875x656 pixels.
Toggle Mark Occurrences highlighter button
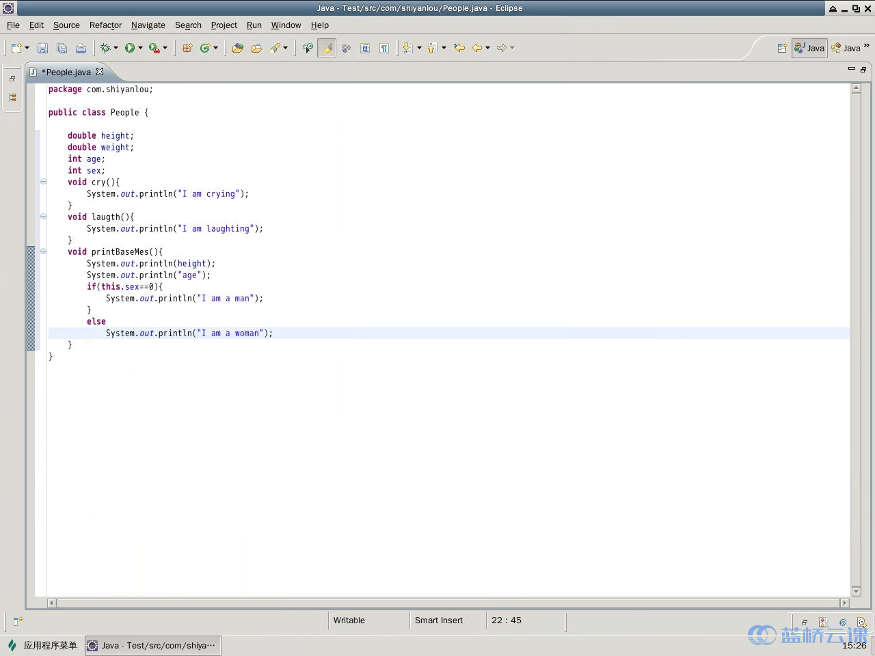click(x=327, y=48)
